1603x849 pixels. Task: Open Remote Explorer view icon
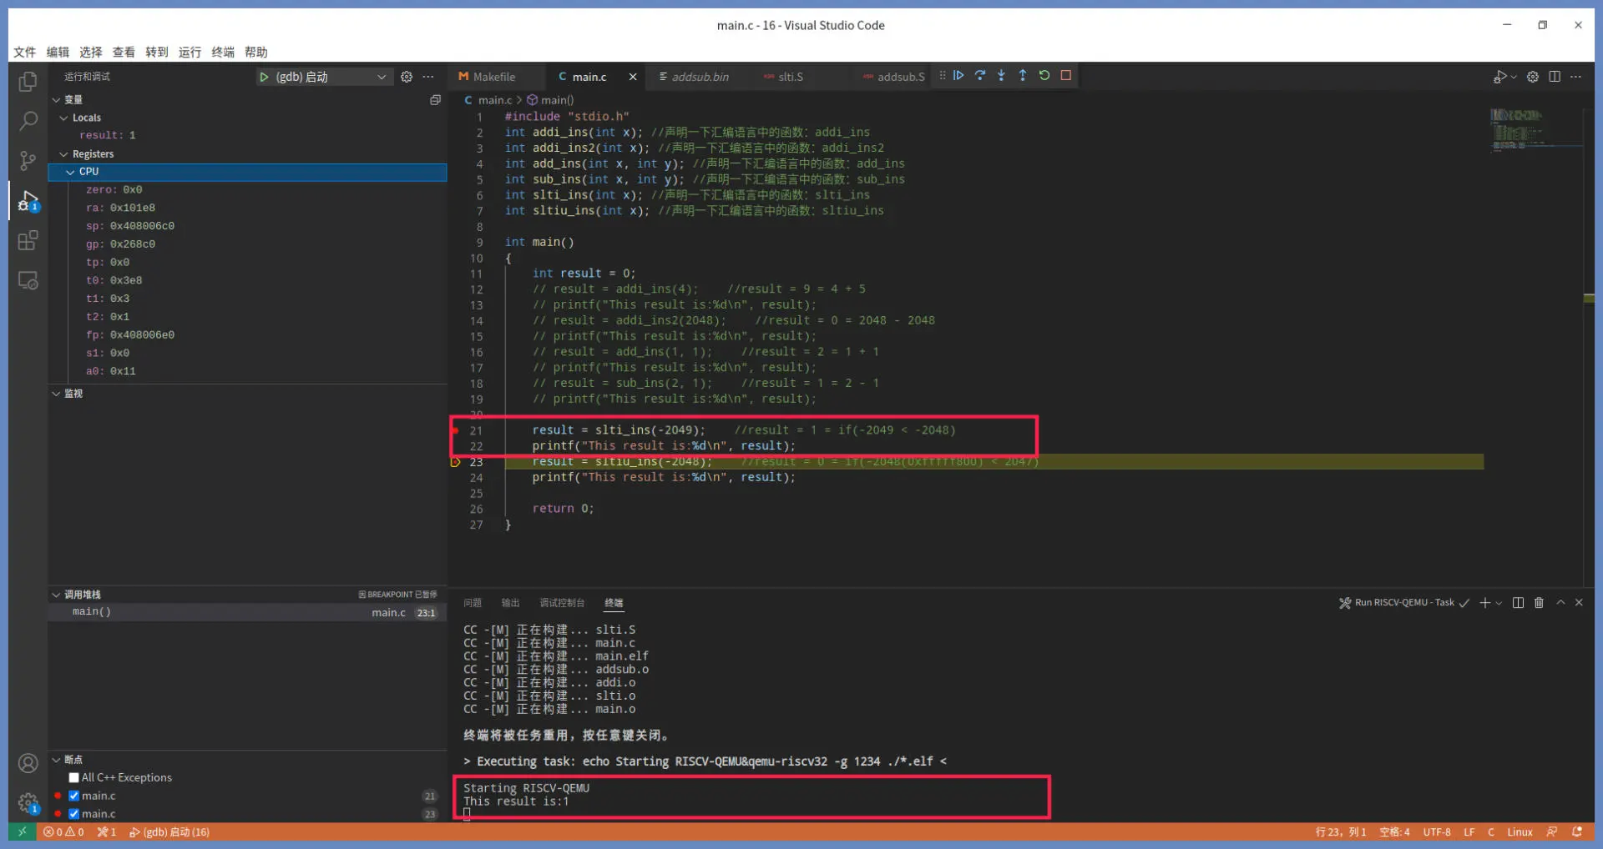[x=28, y=281]
